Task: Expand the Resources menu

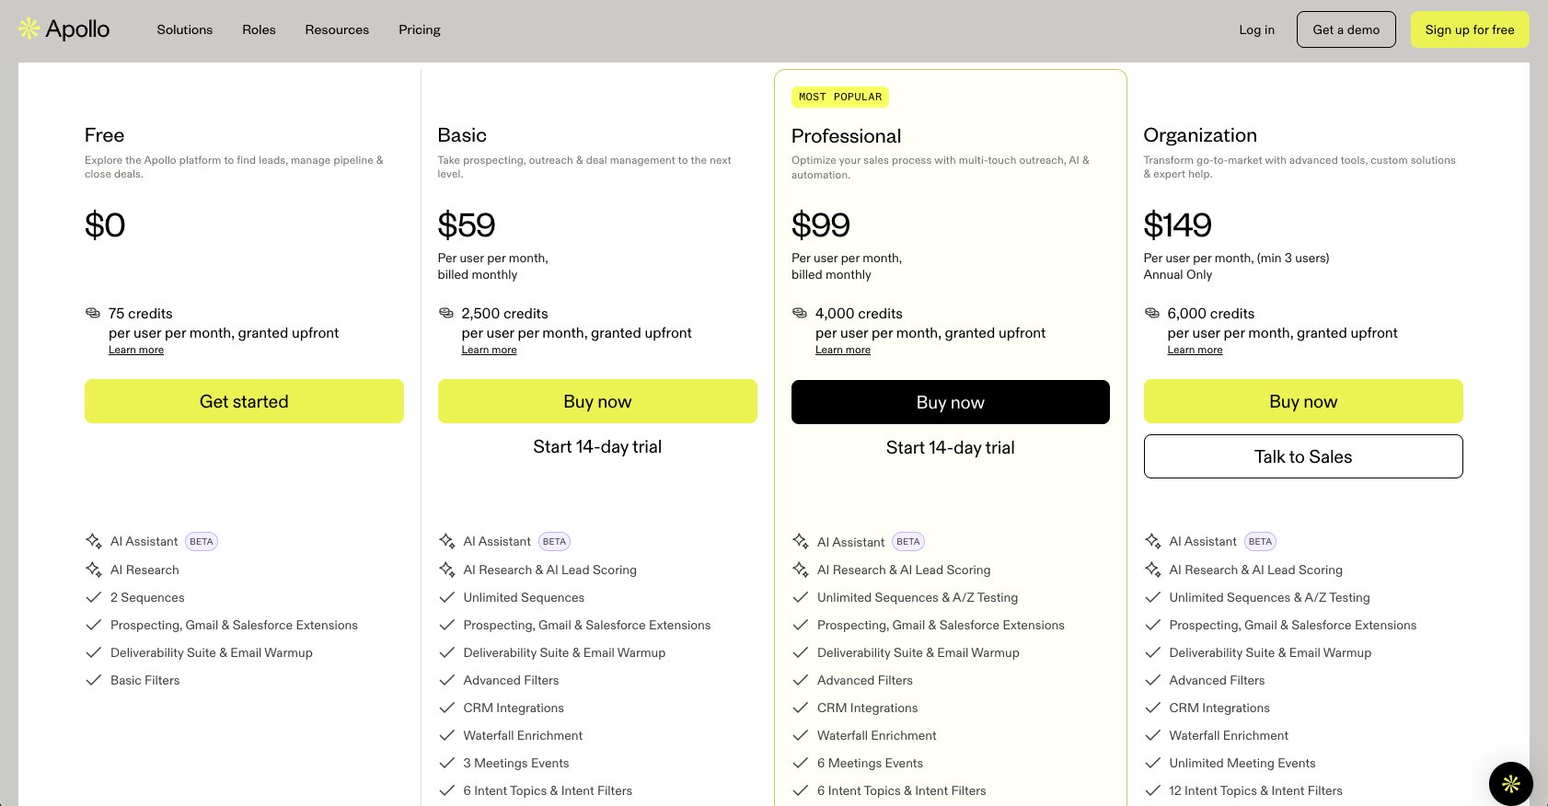Action: click(x=337, y=29)
